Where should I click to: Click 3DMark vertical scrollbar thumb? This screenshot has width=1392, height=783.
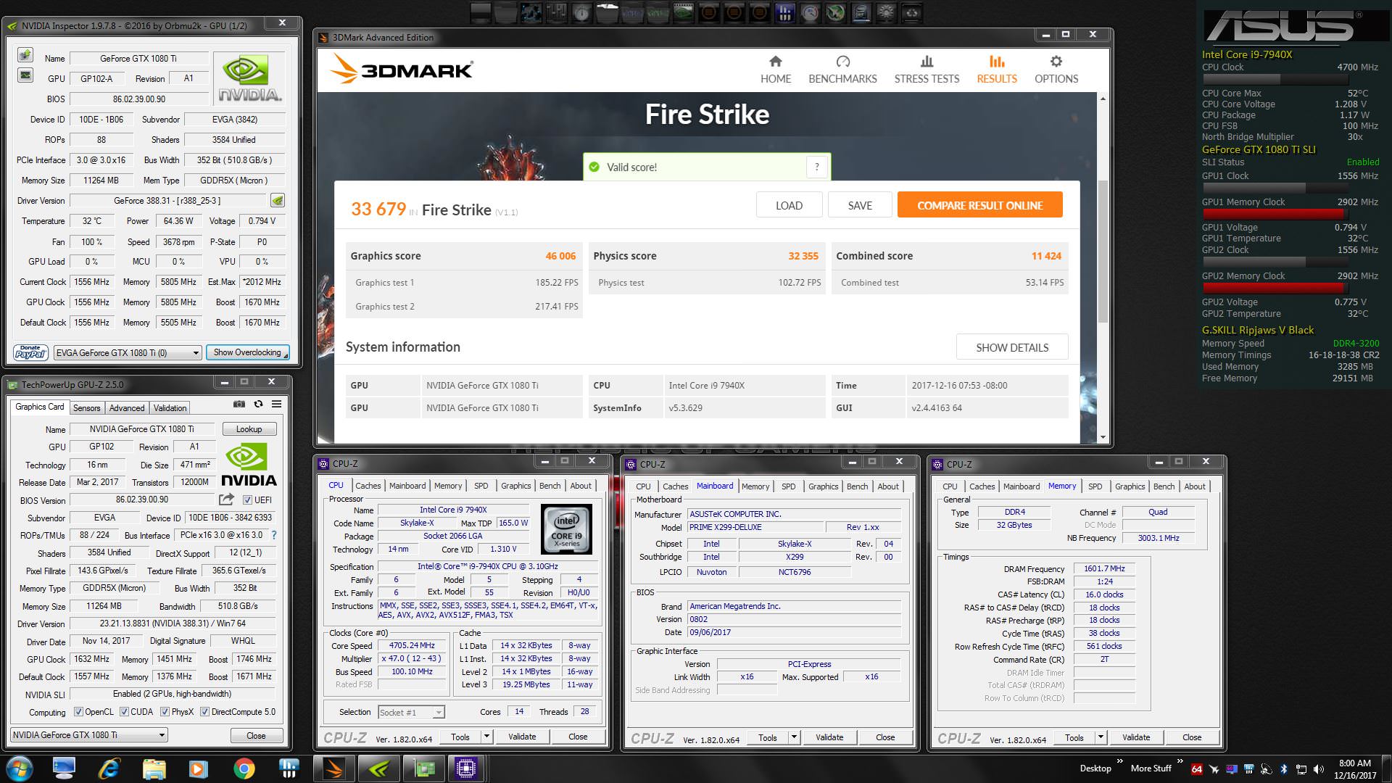tap(1103, 250)
